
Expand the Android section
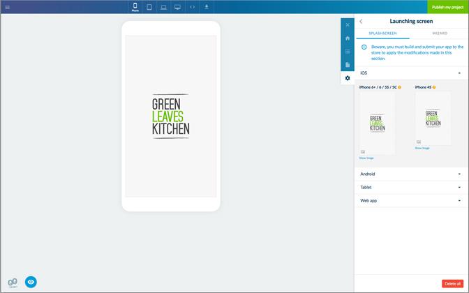coord(411,174)
